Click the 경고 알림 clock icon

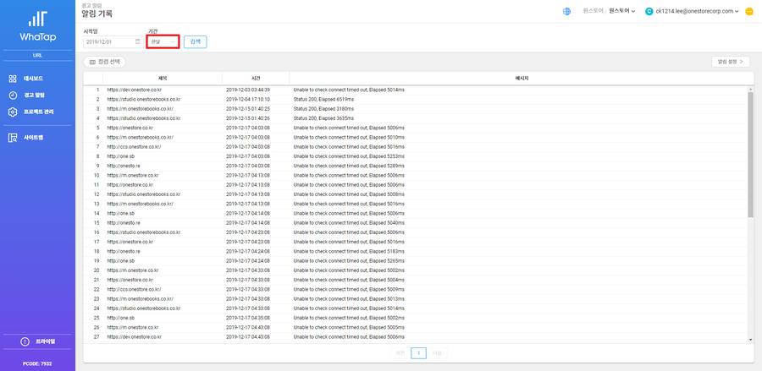coord(13,95)
